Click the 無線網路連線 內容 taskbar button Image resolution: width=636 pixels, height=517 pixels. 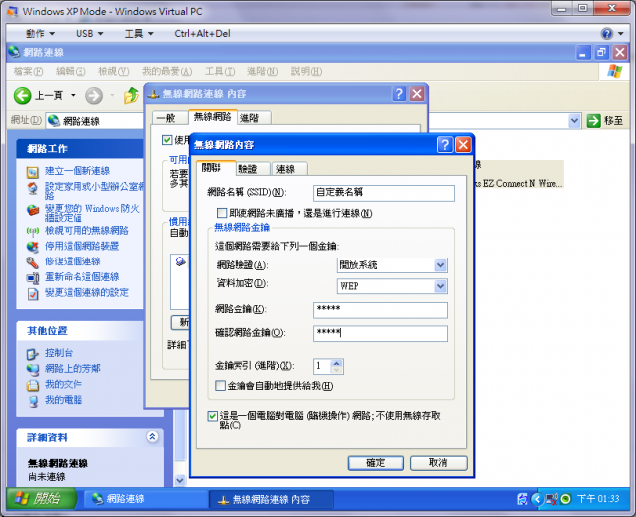[271, 499]
